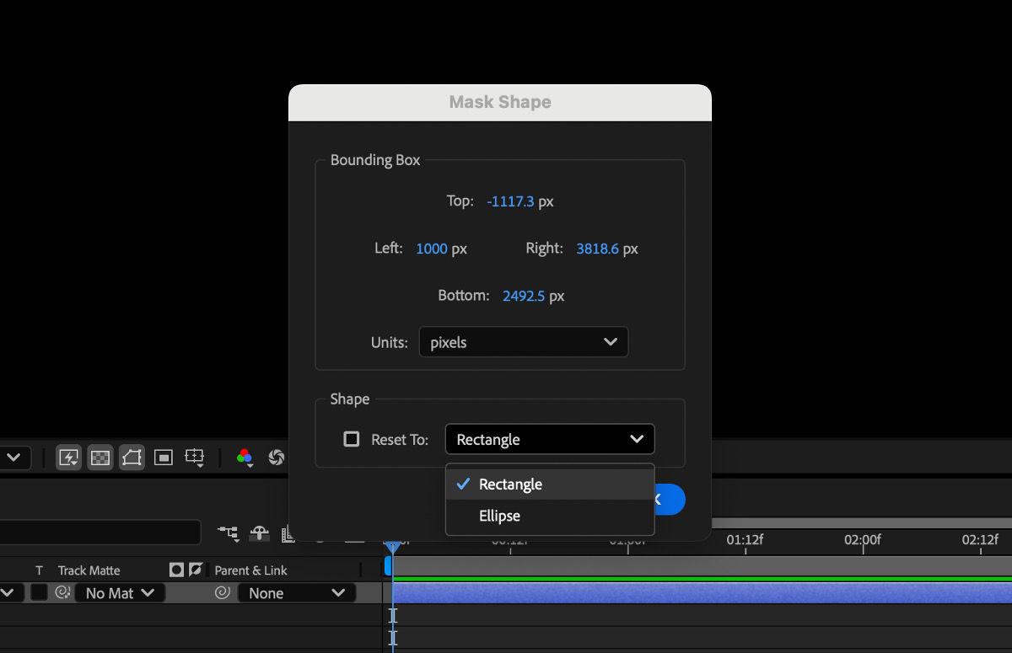The height and width of the screenshot is (653, 1012).
Task: Open the grid and guide options icon
Action: 196,458
